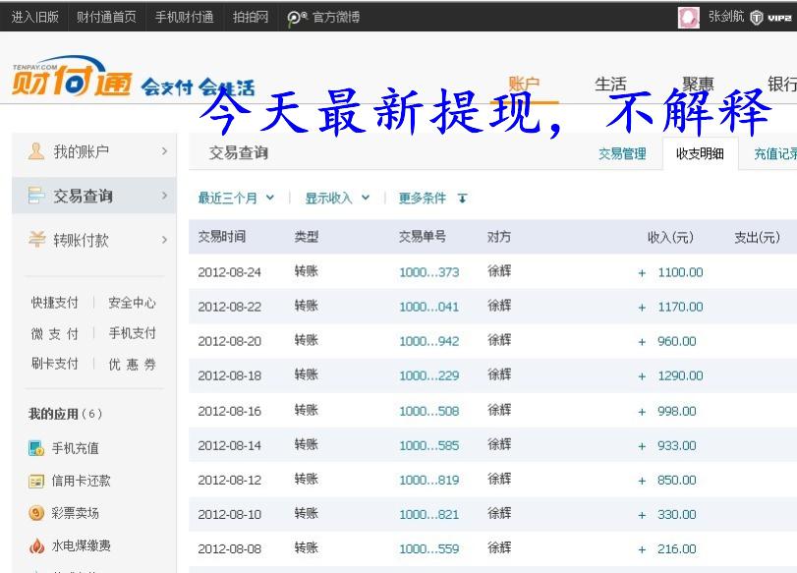The width and height of the screenshot is (797, 573).
Task: Click the 信用卡还款 credit card icon
Action: [36, 481]
